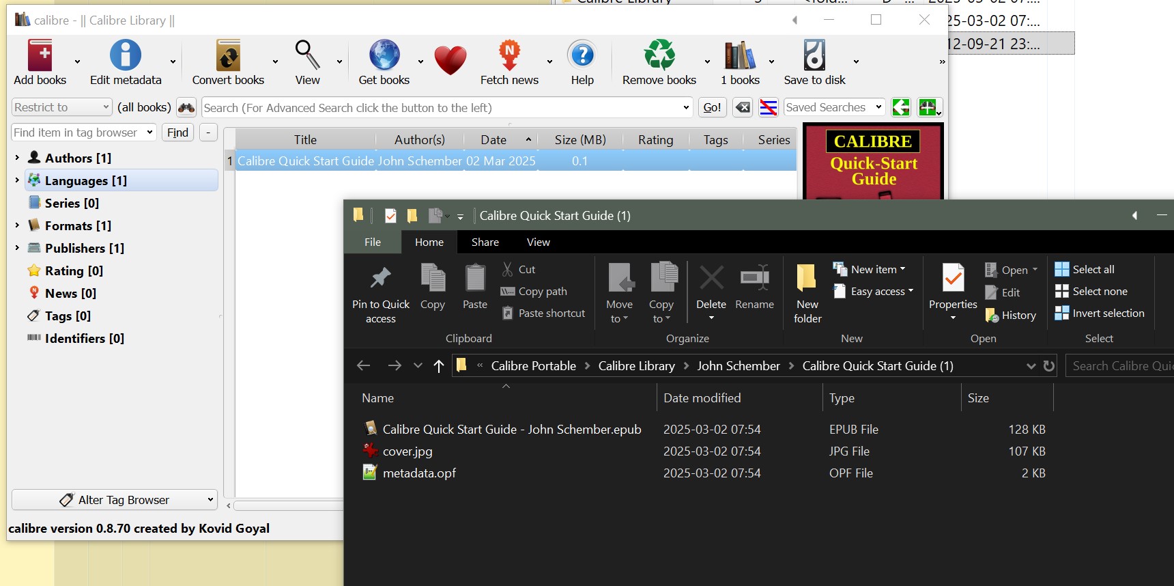The image size is (1174, 586).
Task: Open the Restrict to dropdown
Action: [61, 107]
